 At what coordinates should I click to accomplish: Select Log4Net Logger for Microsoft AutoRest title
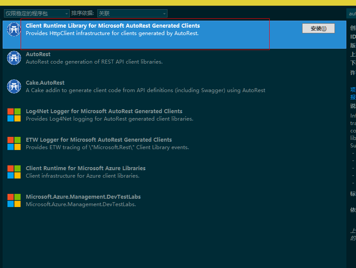[104, 111]
